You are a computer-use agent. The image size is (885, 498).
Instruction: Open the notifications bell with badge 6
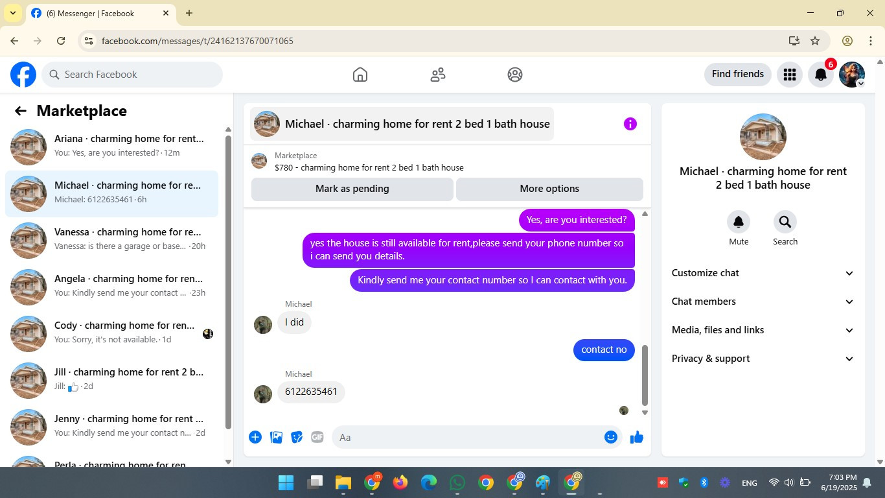coord(821,75)
